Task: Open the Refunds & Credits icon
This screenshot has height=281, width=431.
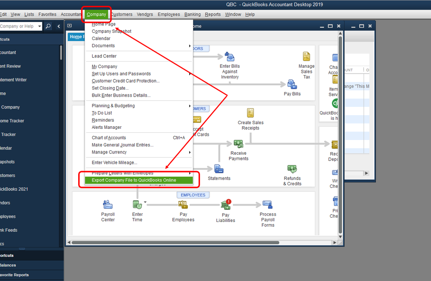Action: click(x=292, y=169)
